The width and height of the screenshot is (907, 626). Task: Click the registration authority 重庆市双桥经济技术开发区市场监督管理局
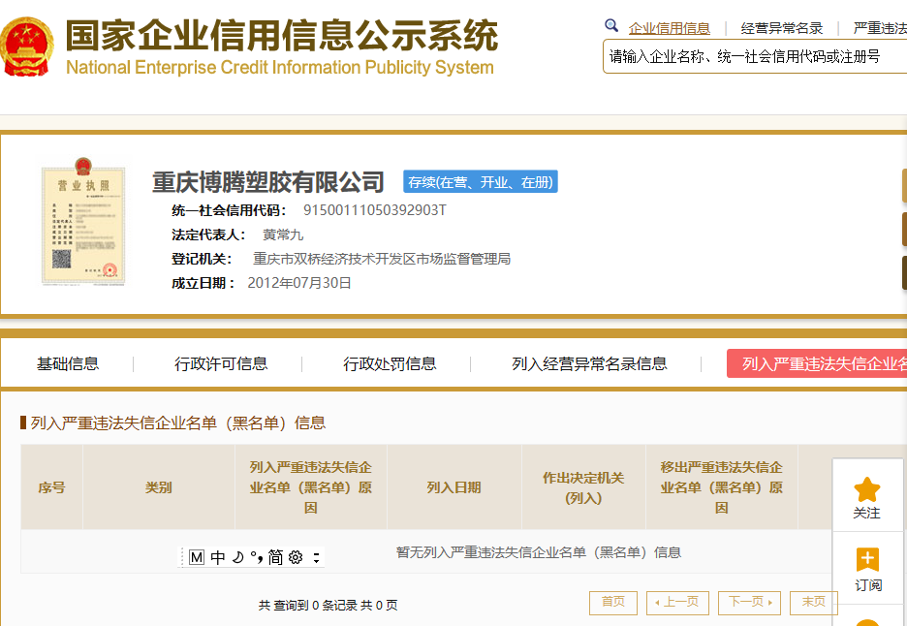pos(382,259)
